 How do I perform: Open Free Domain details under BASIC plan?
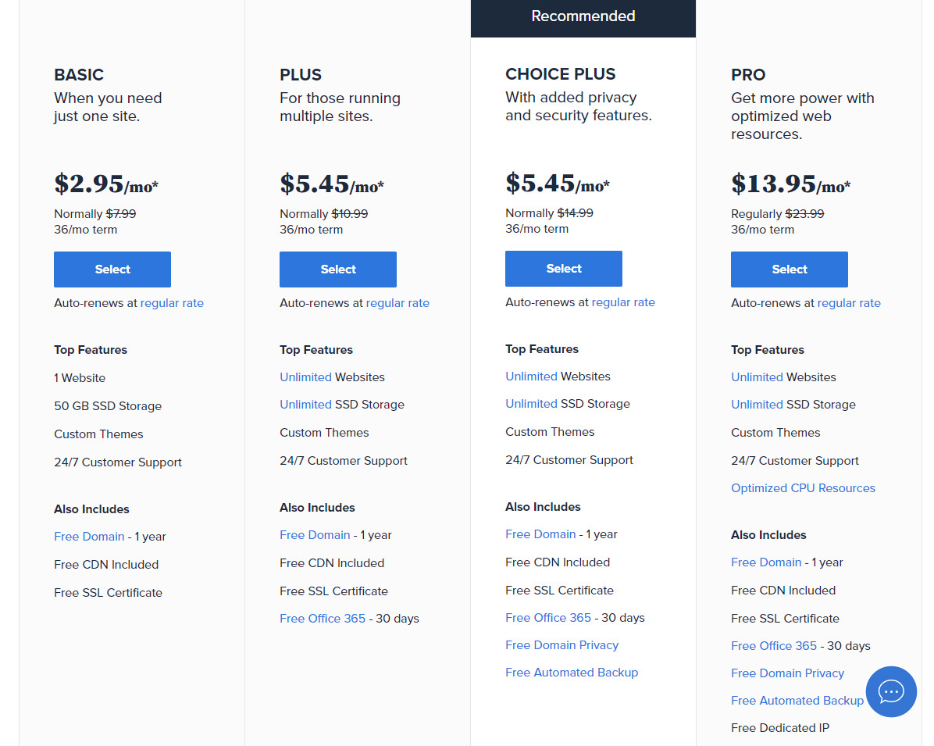89,536
